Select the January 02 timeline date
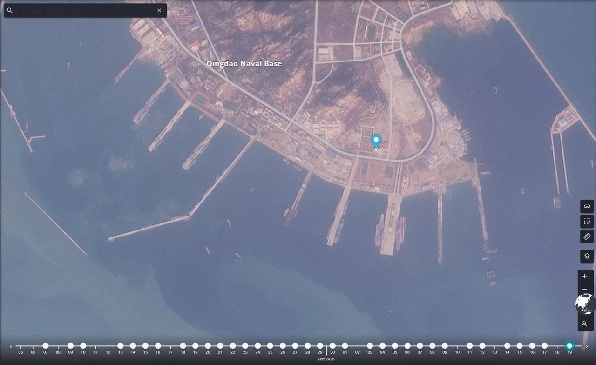 click(357, 345)
